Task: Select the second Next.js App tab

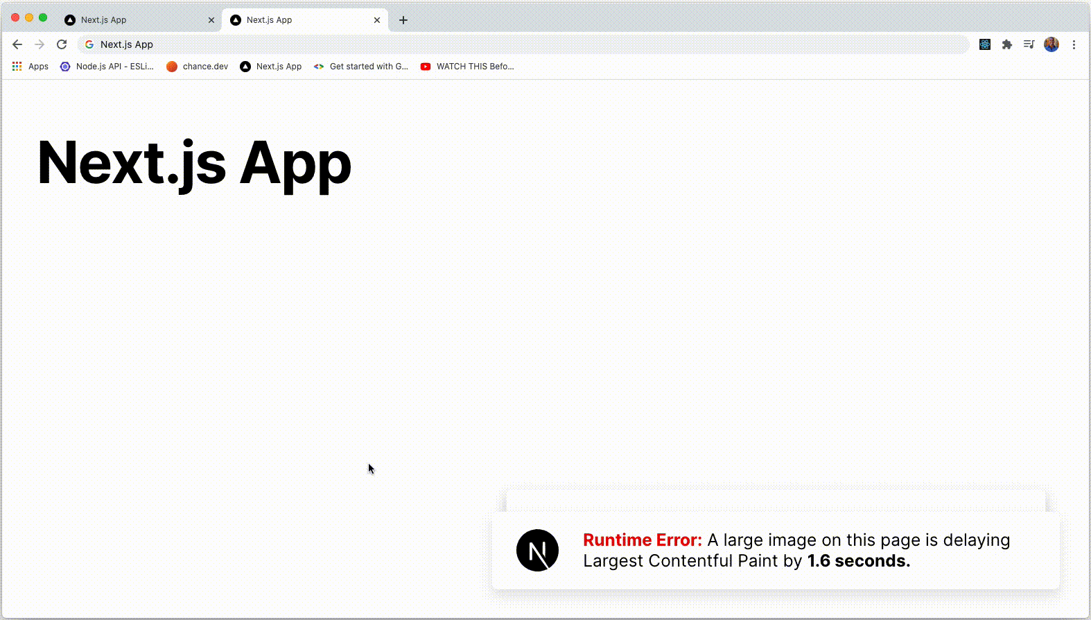Action: [x=298, y=20]
